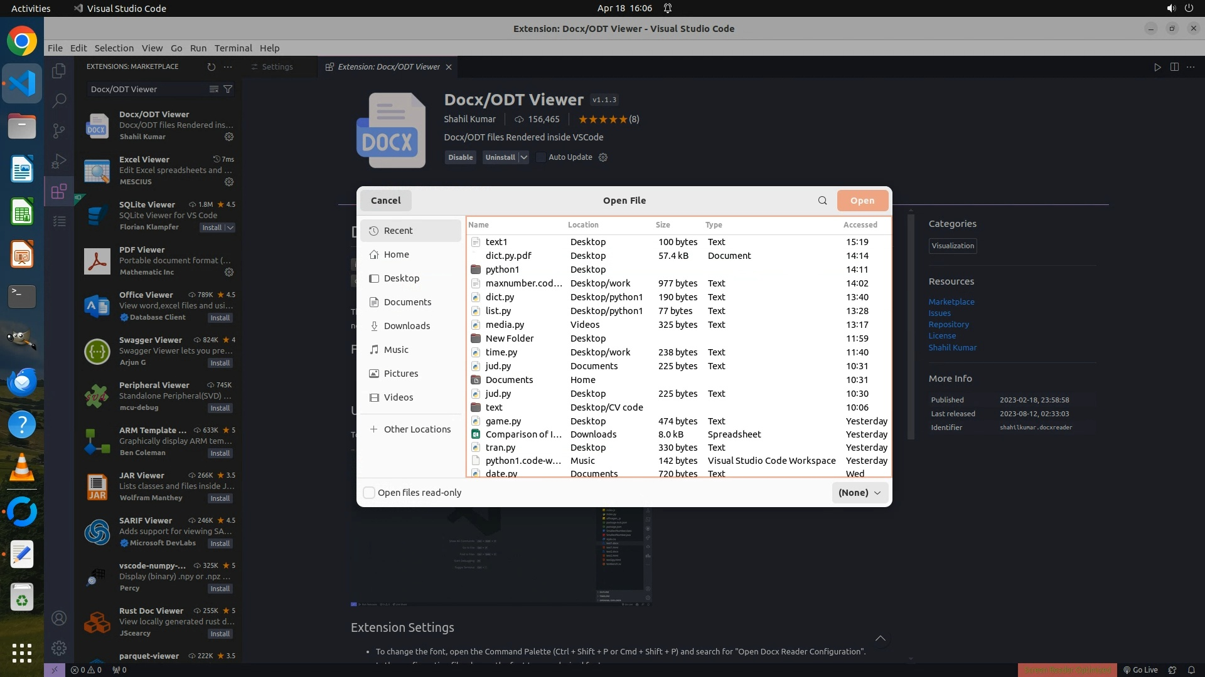Enable Open files read-only checkbox
The height and width of the screenshot is (677, 1205).
[369, 493]
